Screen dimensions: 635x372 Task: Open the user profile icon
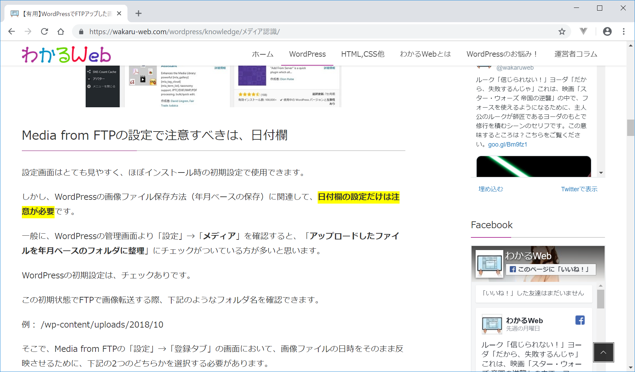pos(607,31)
